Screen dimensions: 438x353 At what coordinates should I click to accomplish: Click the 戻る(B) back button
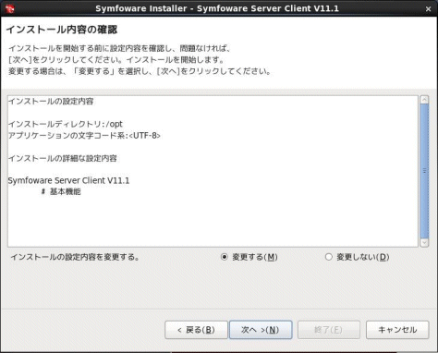pyautogui.click(x=196, y=330)
